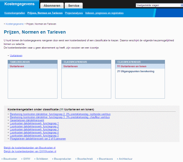Open Garantielonen dakdekkerswerk link
This screenshot has width=183, height=162.
pyautogui.click(x=27, y=120)
